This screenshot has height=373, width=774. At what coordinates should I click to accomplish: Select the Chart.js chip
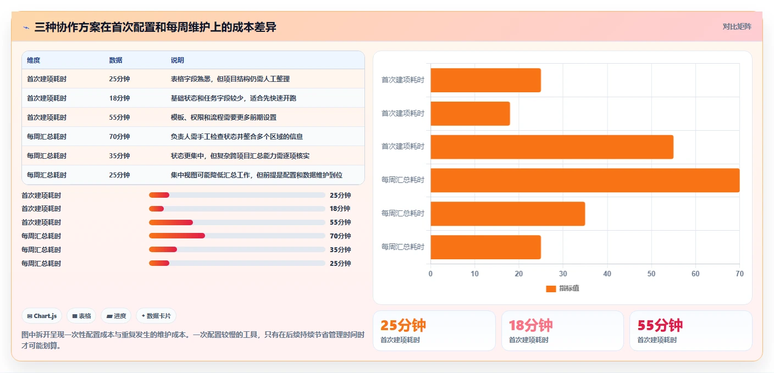[42, 316]
